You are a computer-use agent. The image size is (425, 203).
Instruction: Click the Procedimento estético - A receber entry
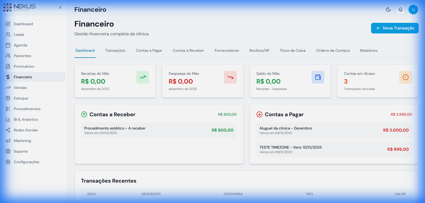pos(159,130)
